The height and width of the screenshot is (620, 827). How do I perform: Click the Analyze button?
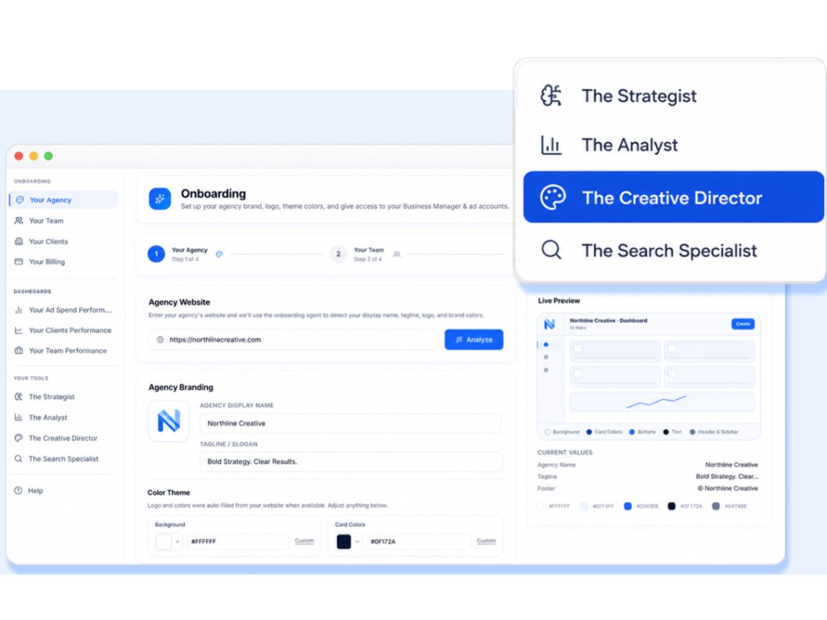[474, 340]
